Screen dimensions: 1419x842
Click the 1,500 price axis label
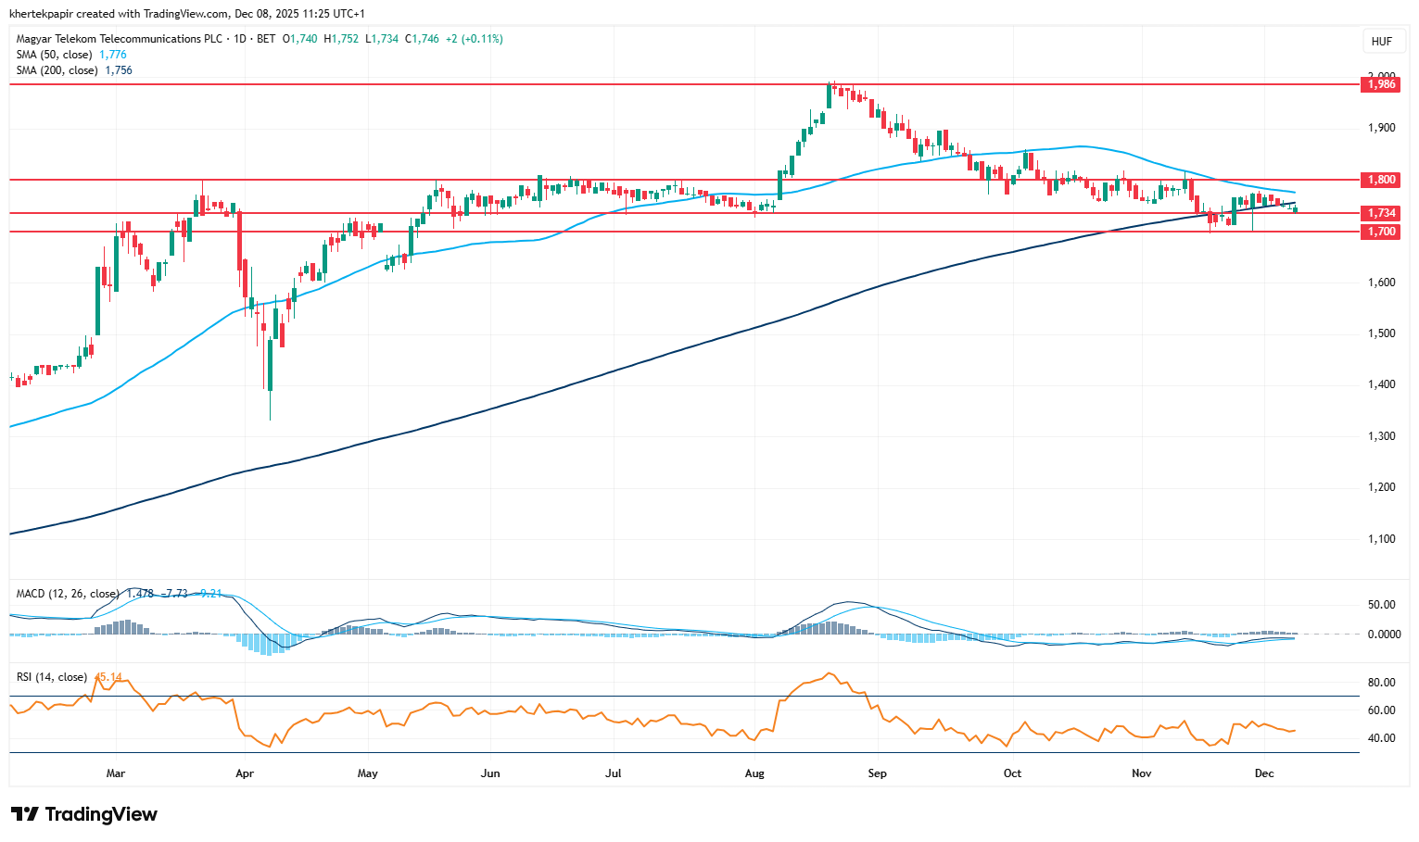tap(1381, 333)
